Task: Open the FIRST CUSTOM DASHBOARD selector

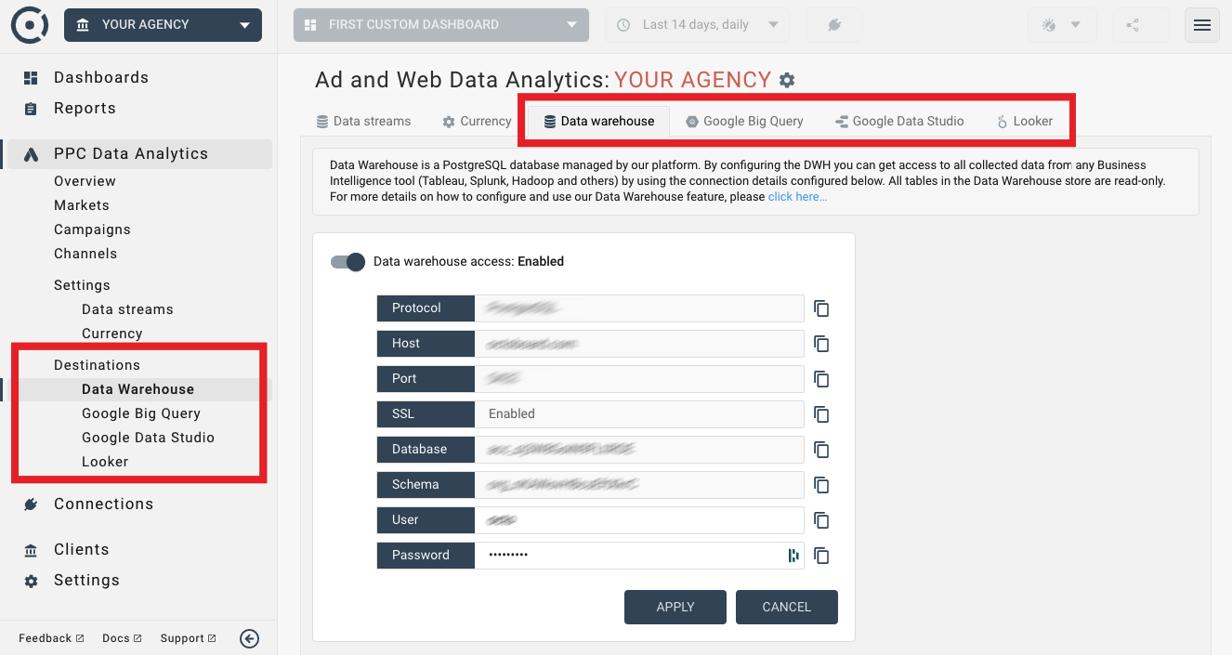Action: [x=441, y=25]
